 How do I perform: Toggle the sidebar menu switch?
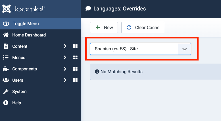6,24
